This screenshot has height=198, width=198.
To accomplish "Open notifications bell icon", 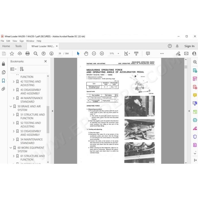I will pyautogui.click(x=177, y=46).
